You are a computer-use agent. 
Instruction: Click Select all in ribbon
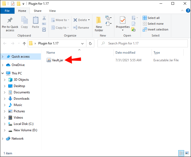(x=151, y=18)
